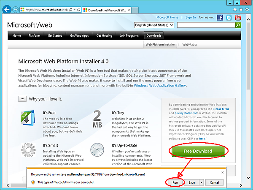Screen dimensions: 253x190
Task: Click the Microsoft /web logo
Action: pos(30,25)
